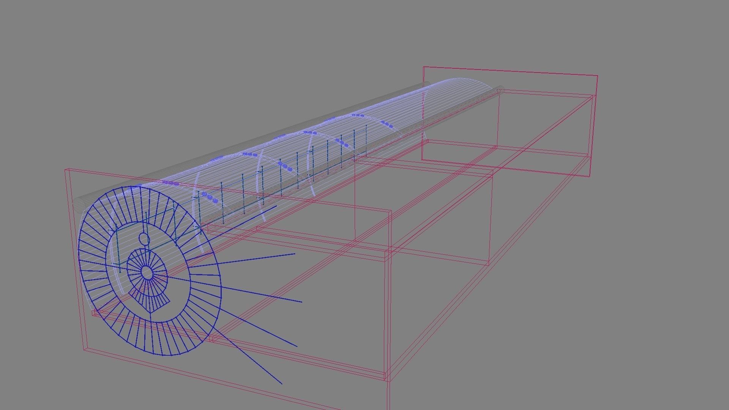Select the small circle above the wheel hub
Image resolution: width=729 pixels, height=410 pixels.
(x=144, y=239)
